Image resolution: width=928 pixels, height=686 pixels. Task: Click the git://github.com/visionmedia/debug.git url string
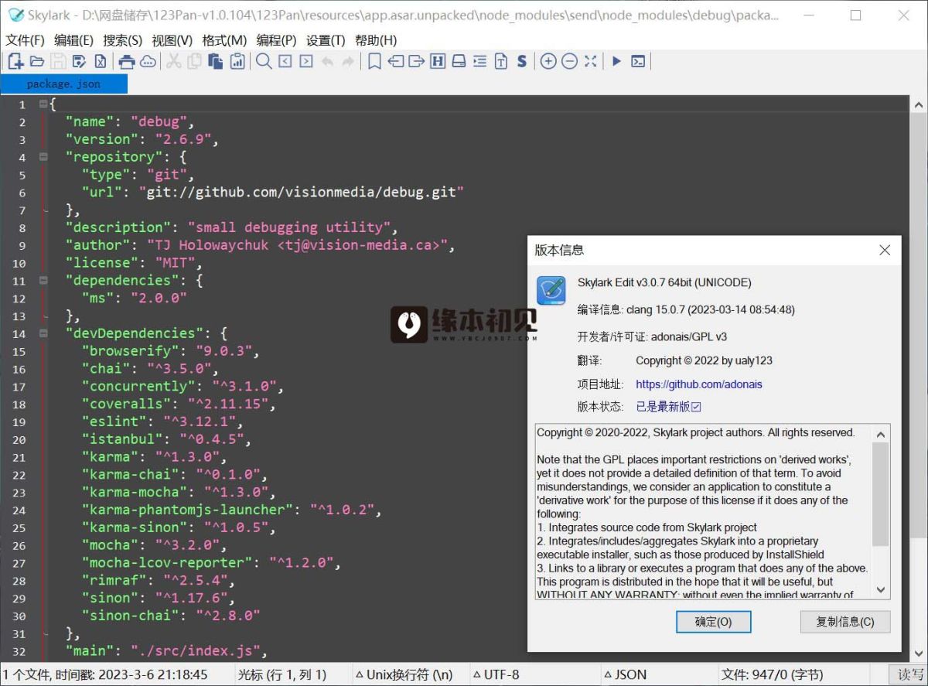(x=302, y=192)
